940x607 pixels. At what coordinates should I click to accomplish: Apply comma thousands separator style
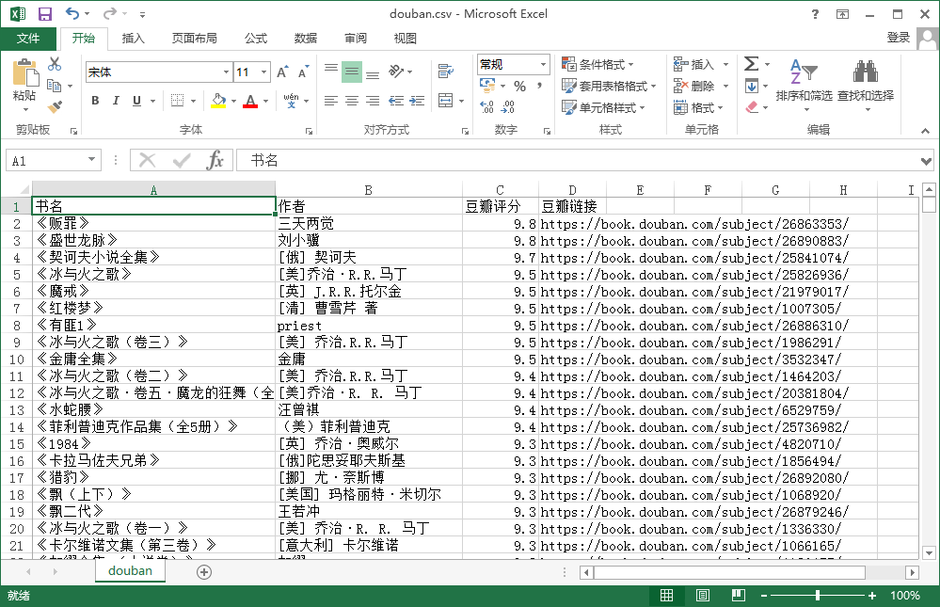[539, 87]
